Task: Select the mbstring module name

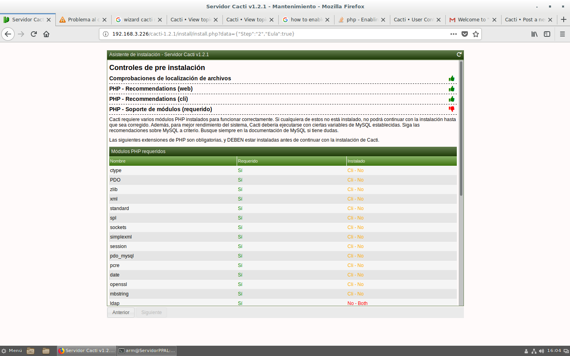Action: point(119,294)
